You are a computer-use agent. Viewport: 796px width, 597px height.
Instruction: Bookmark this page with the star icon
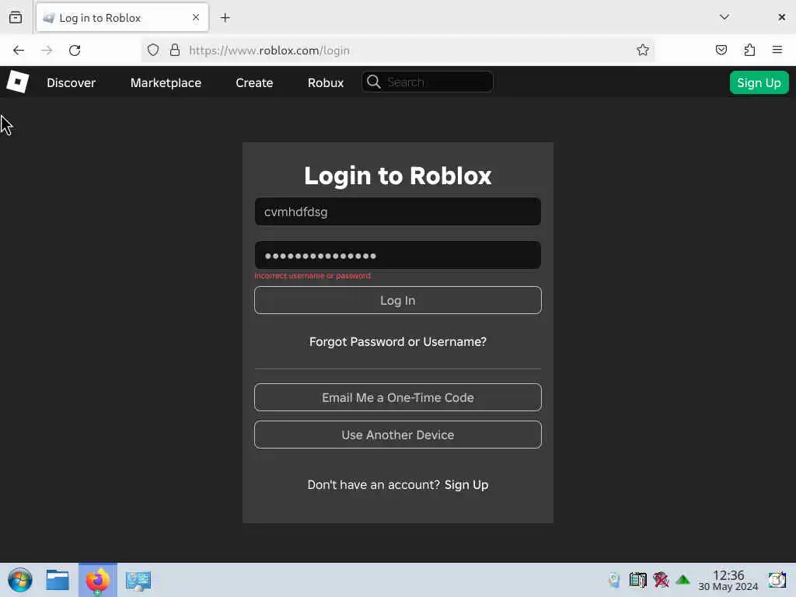click(643, 50)
